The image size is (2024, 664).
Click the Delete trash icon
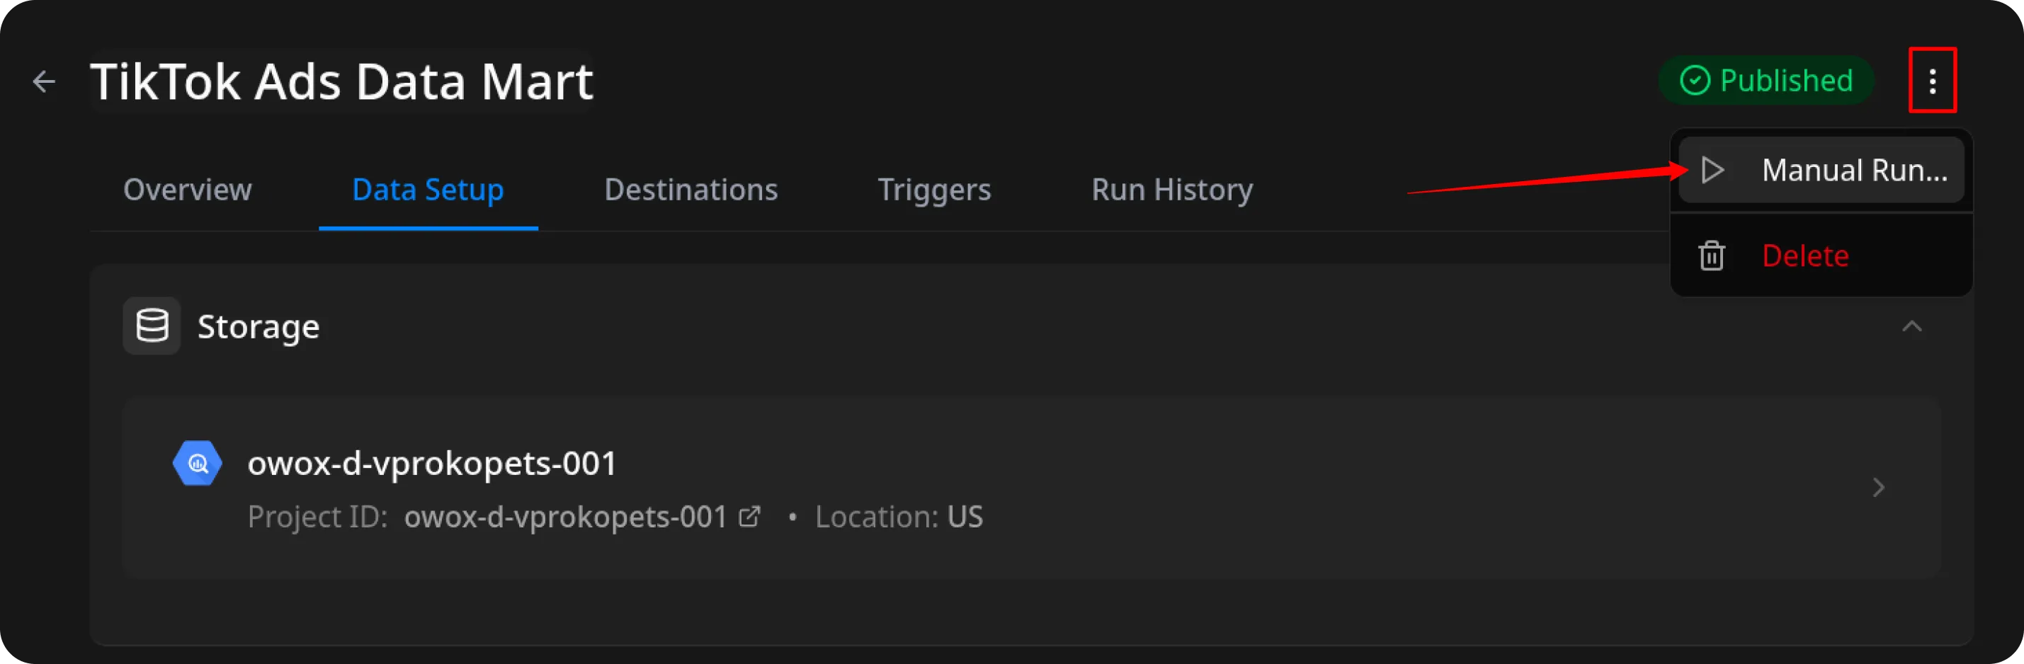pos(1711,256)
